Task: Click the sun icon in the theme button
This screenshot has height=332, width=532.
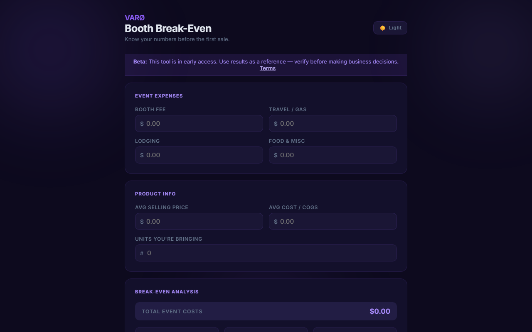Action: tap(382, 28)
